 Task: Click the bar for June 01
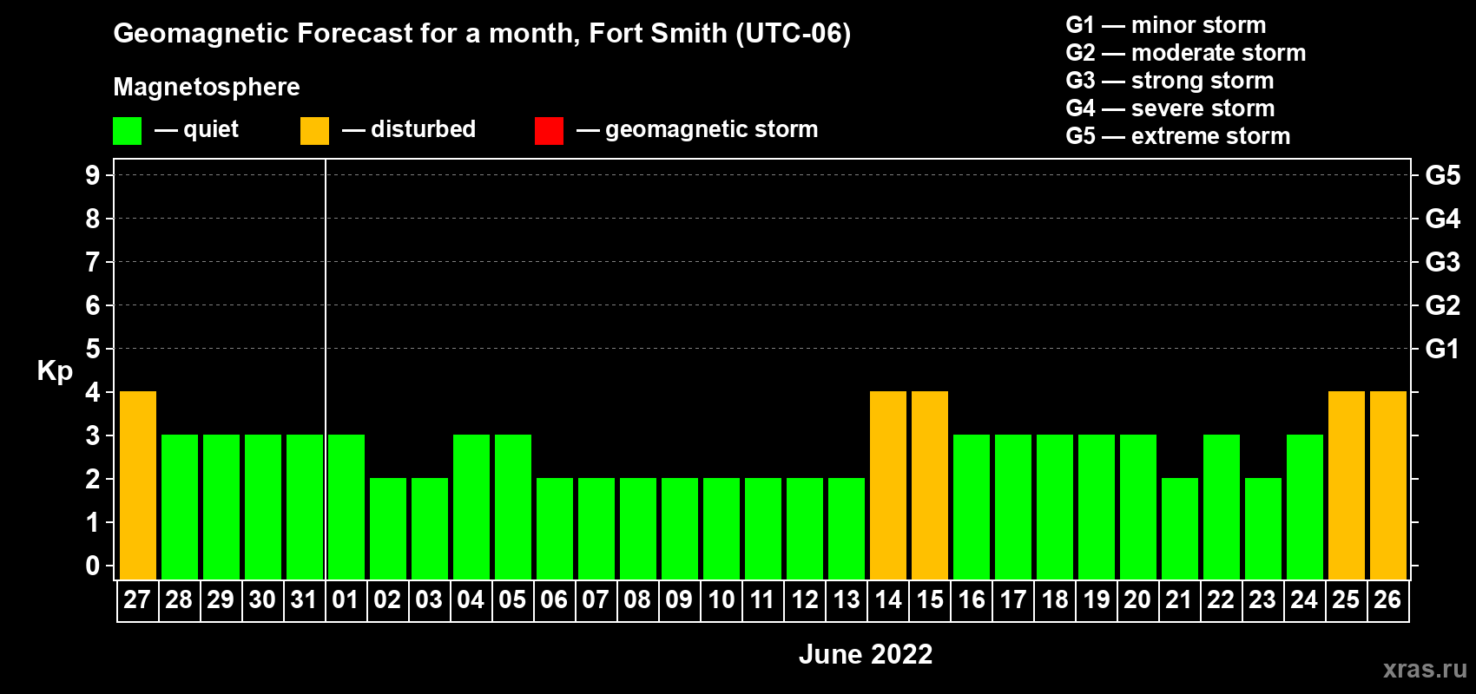[346, 507]
